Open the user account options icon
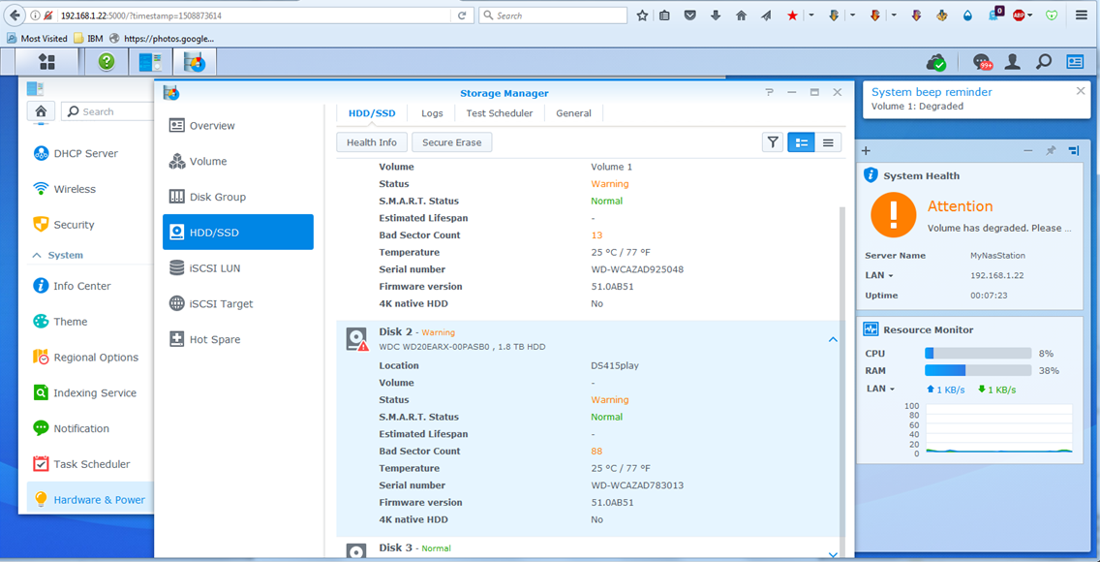Viewport: 1100px width, 562px height. pos(1013,62)
